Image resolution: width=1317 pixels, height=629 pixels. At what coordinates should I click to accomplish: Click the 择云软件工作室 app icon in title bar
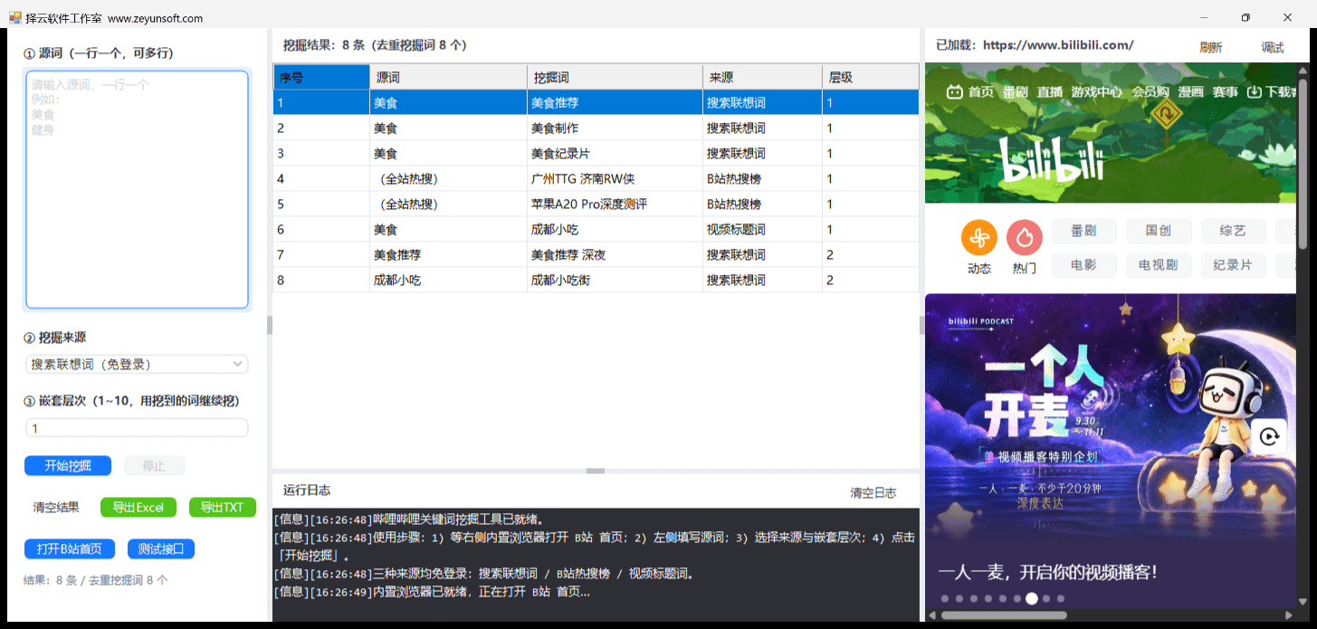pyautogui.click(x=14, y=17)
